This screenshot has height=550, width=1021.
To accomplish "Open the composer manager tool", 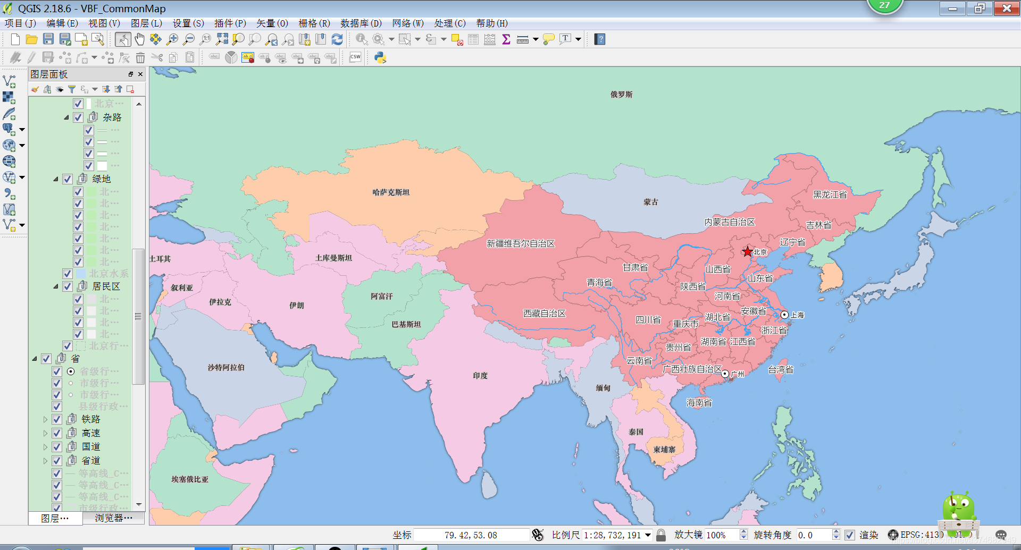I will point(98,39).
